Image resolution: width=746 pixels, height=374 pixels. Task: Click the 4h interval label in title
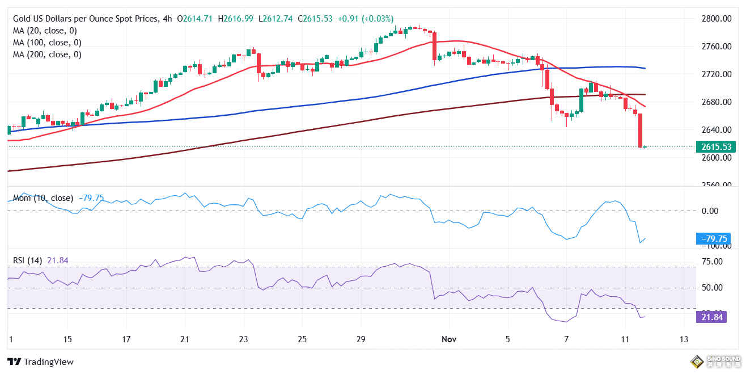[168, 19]
